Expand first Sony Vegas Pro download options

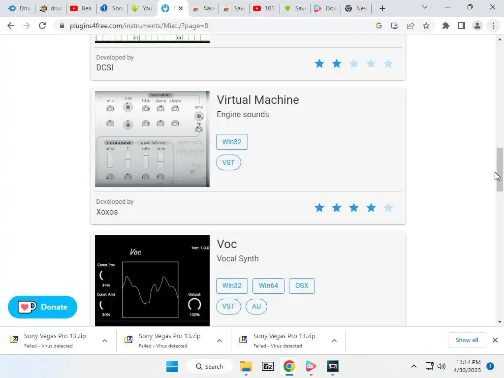click(x=105, y=341)
